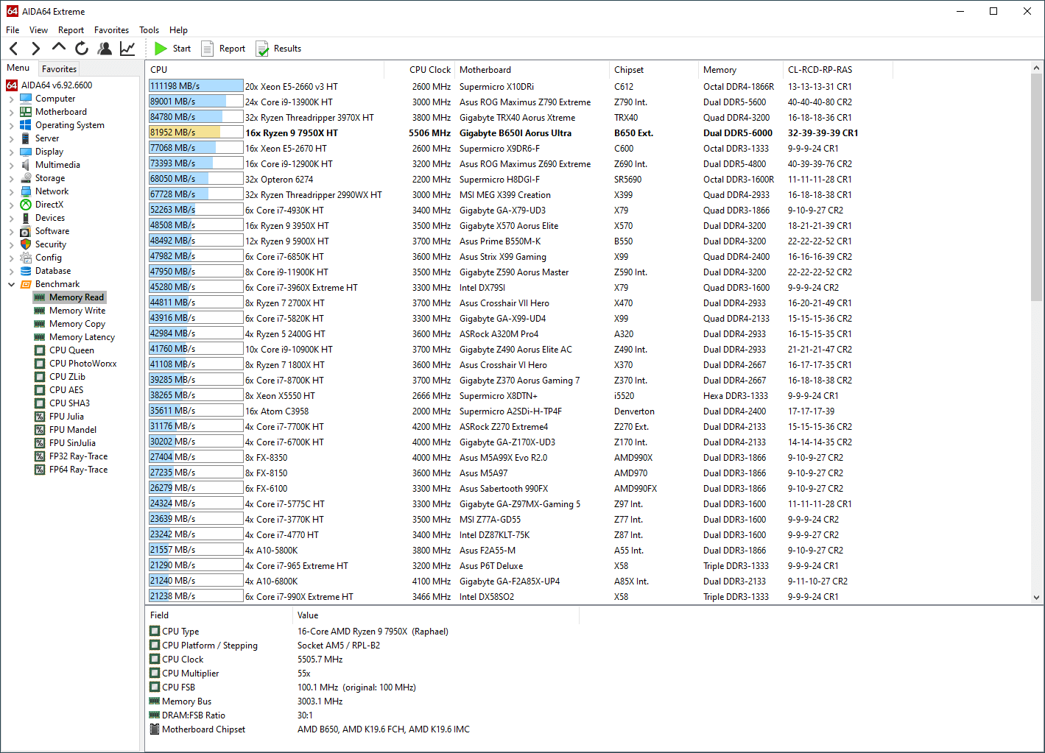Open the Favorites menu
This screenshot has height=753, width=1045.
pyautogui.click(x=111, y=30)
